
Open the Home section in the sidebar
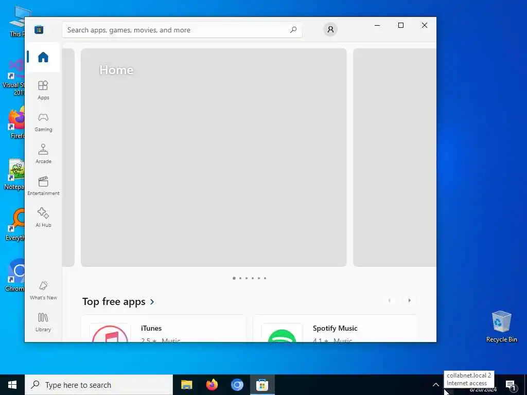43,57
